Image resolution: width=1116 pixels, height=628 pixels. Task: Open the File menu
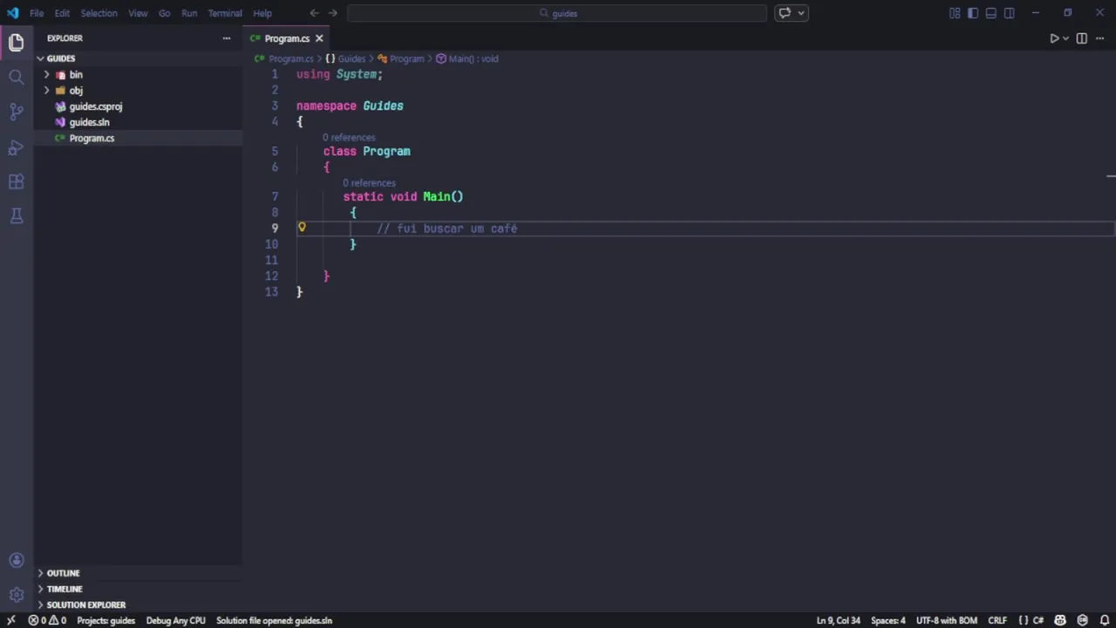[37, 13]
